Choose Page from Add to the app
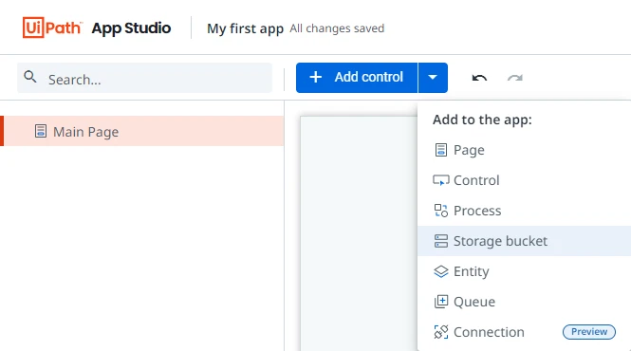This screenshot has height=351, width=631. 525,150
